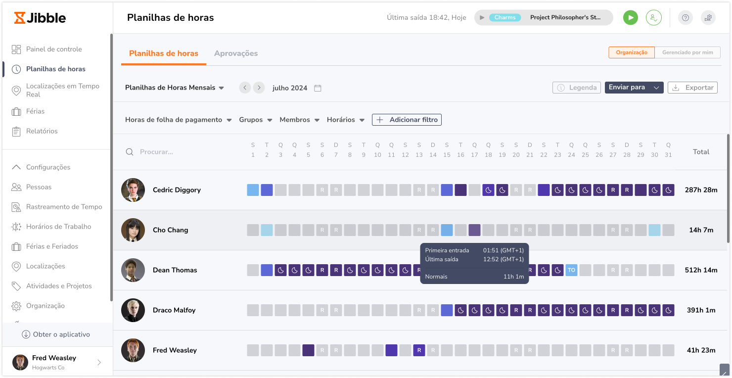The width and height of the screenshot is (732, 378).
Task: Select Cedric Diggory's July 16 dark cell
Action: (x=460, y=190)
